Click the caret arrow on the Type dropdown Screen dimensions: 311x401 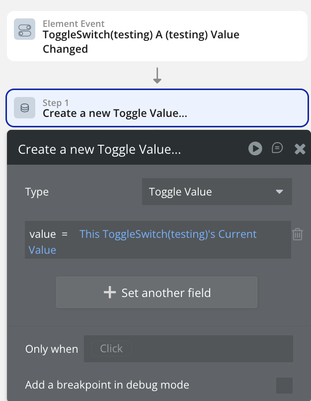[x=279, y=192]
